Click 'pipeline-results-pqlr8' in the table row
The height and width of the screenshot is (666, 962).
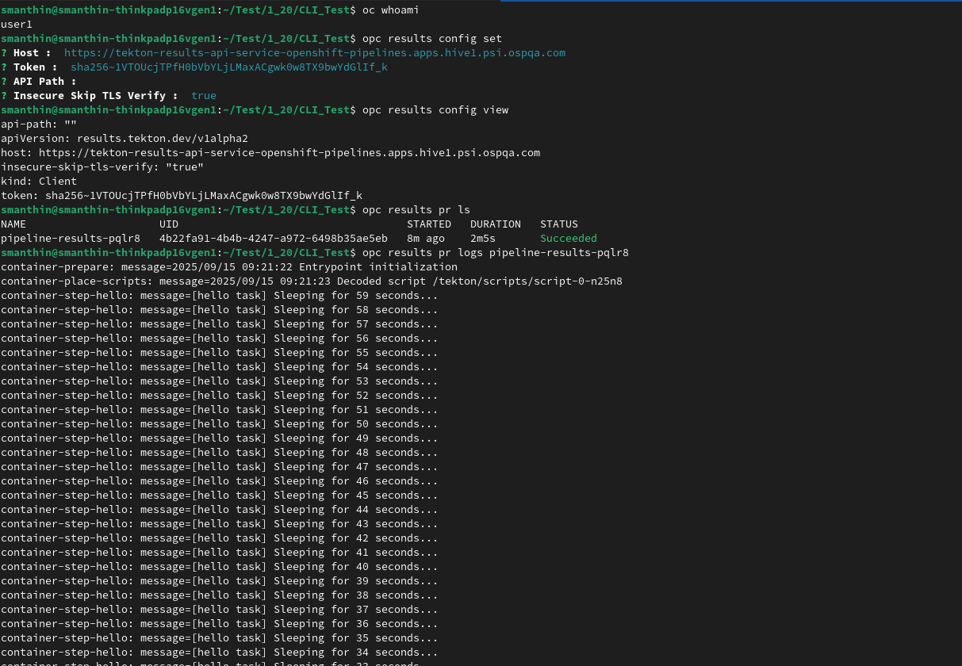click(71, 239)
